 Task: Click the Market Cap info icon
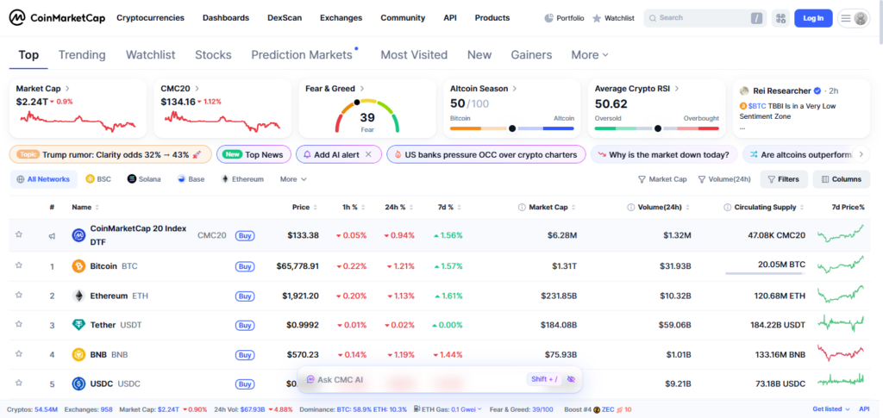point(522,207)
